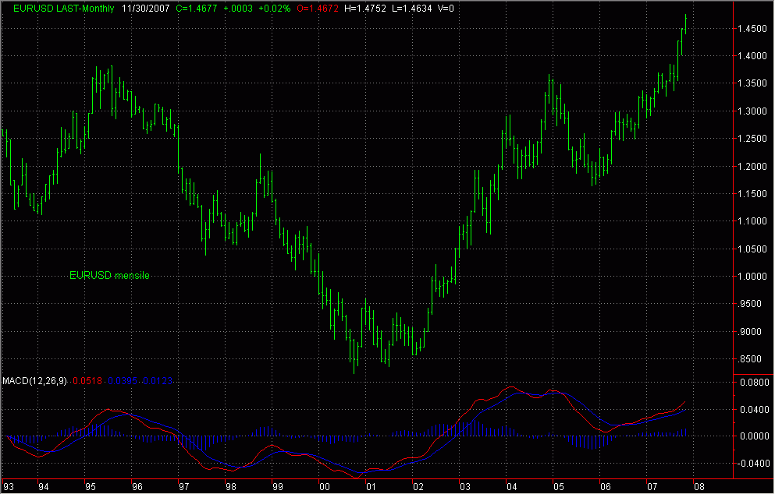Screen dimensions: 775x494
Task: Click the .8500 price axis label
Action: coord(752,359)
